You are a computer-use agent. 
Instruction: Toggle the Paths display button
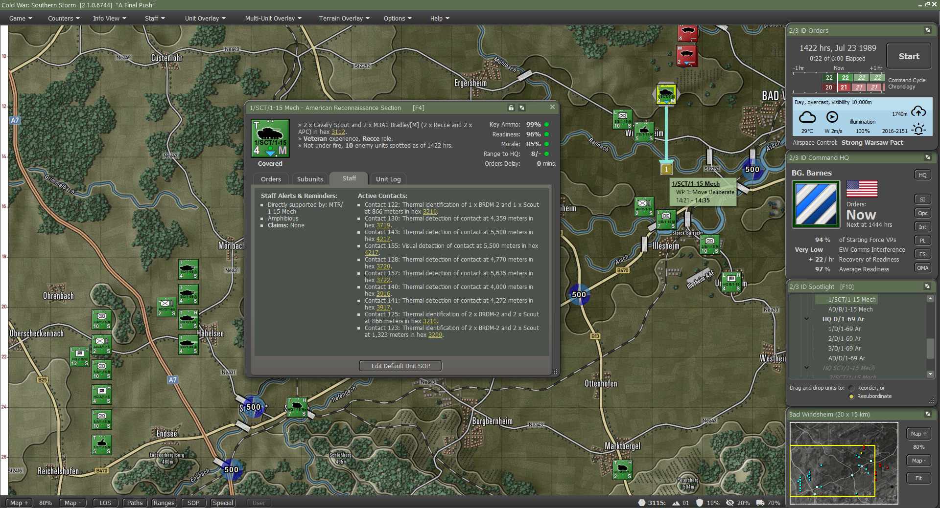point(135,503)
